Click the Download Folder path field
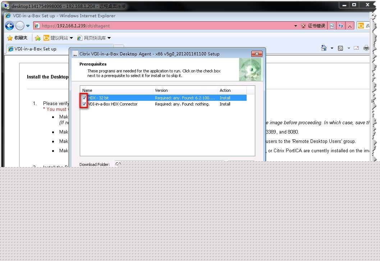 click(169, 163)
